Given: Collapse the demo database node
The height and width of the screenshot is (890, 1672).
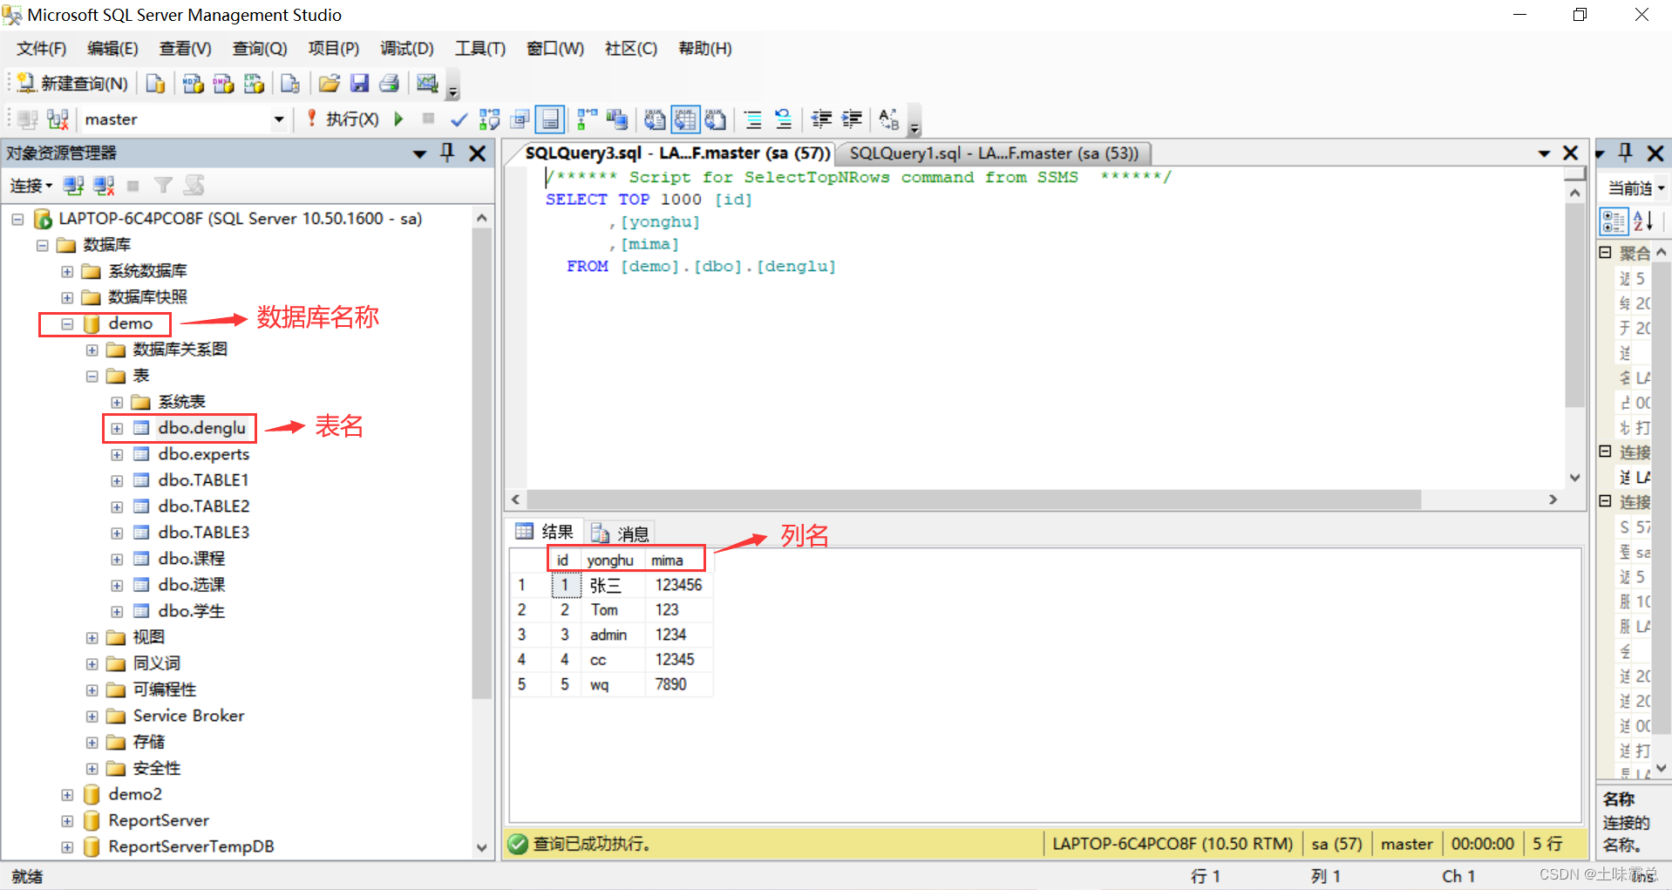Looking at the screenshot, I should point(67,323).
